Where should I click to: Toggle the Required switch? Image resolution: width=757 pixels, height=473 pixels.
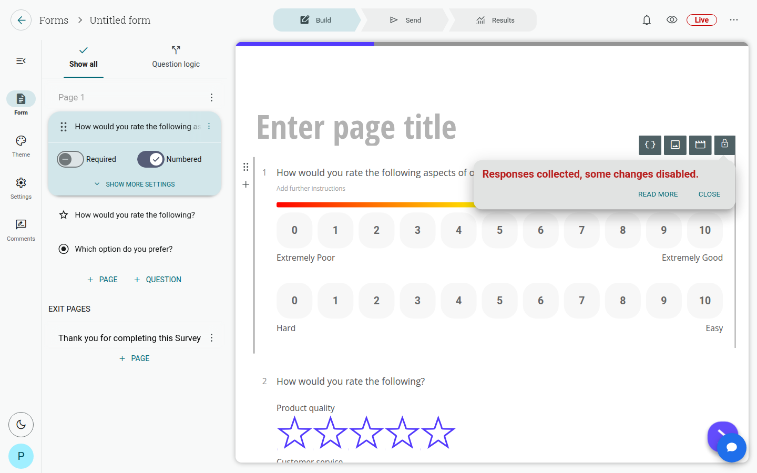tap(70, 159)
